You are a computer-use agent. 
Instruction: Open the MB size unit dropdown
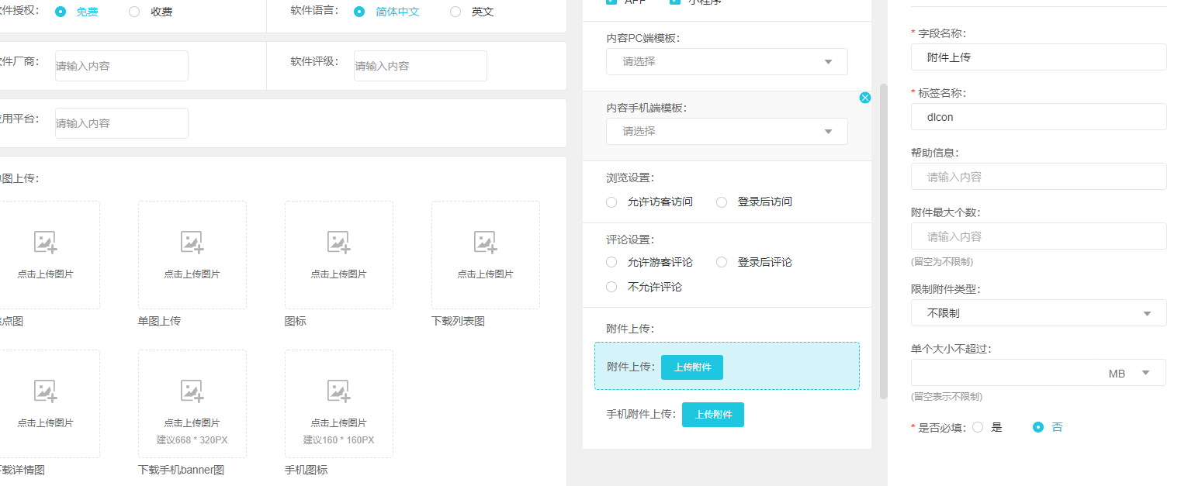pyautogui.click(x=1145, y=373)
